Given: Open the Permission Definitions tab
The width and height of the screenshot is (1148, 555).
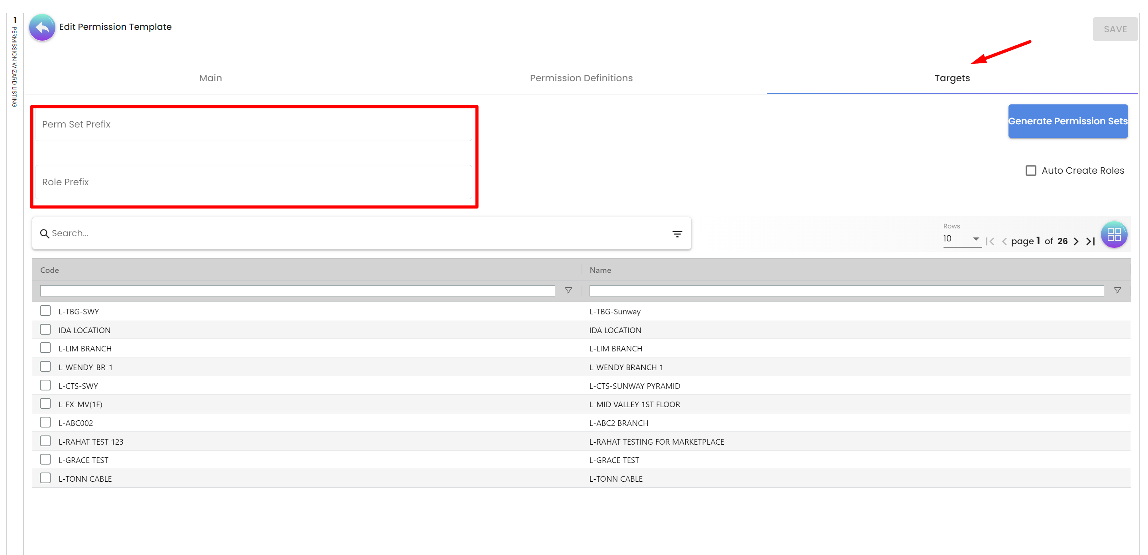Looking at the screenshot, I should pos(581,78).
